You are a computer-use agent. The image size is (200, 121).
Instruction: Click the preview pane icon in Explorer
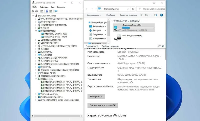tap(155, 15)
